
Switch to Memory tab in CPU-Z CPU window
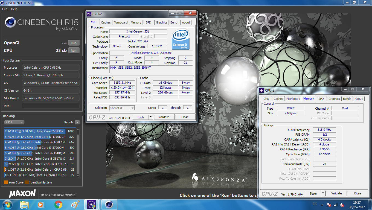coord(136,22)
